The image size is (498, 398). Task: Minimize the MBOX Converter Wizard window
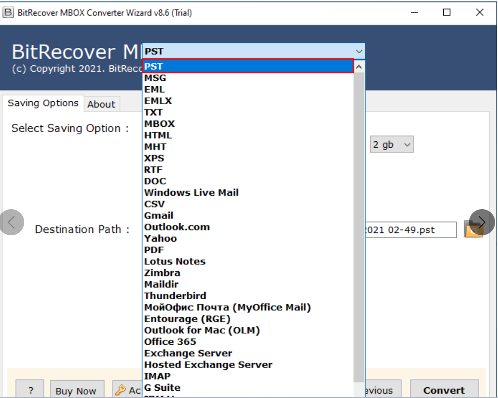(x=414, y=13)
